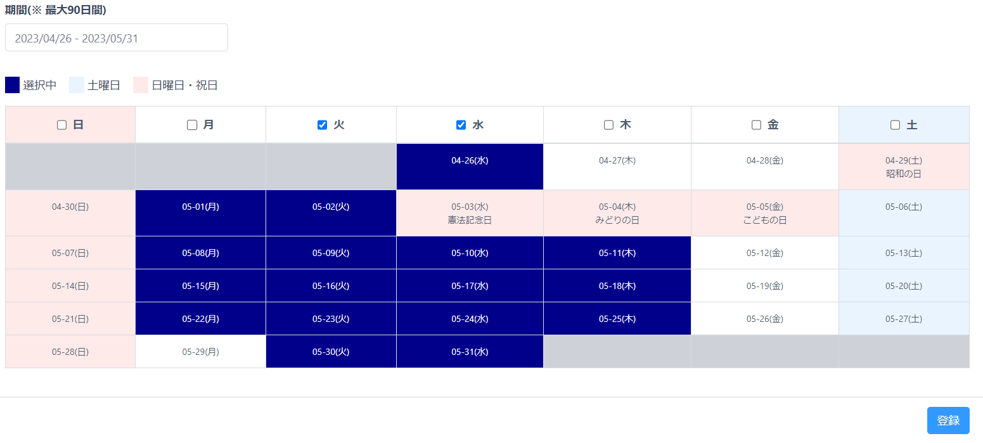Select the 05-29(月) date cell
Viewport: 983px width, 443px height.
[x=200, y=352]
